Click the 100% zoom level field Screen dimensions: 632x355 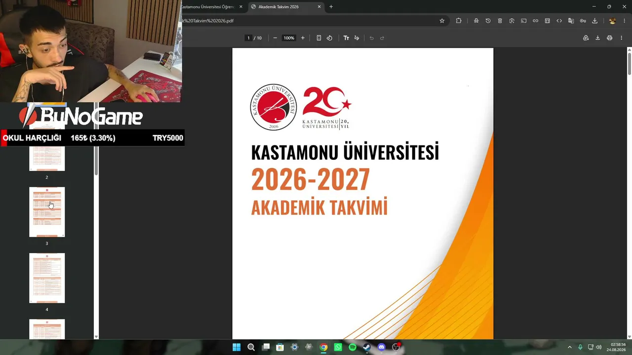click(x=289, y=38)
